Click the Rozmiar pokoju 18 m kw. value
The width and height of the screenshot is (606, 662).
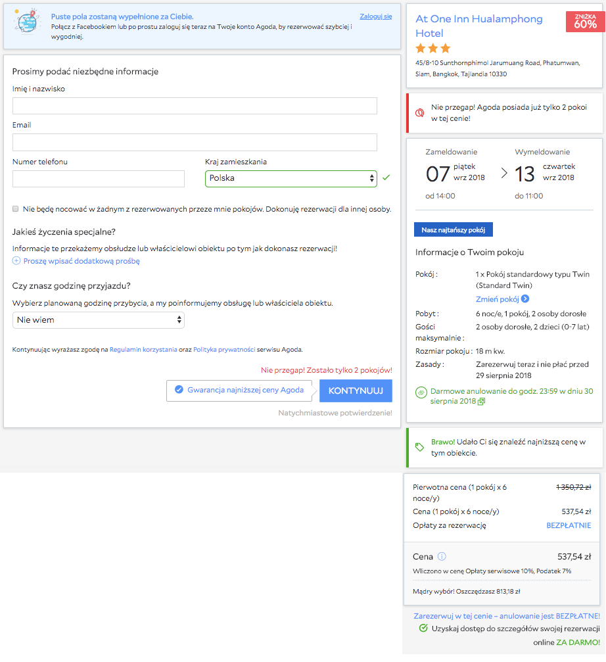point(490,351)
